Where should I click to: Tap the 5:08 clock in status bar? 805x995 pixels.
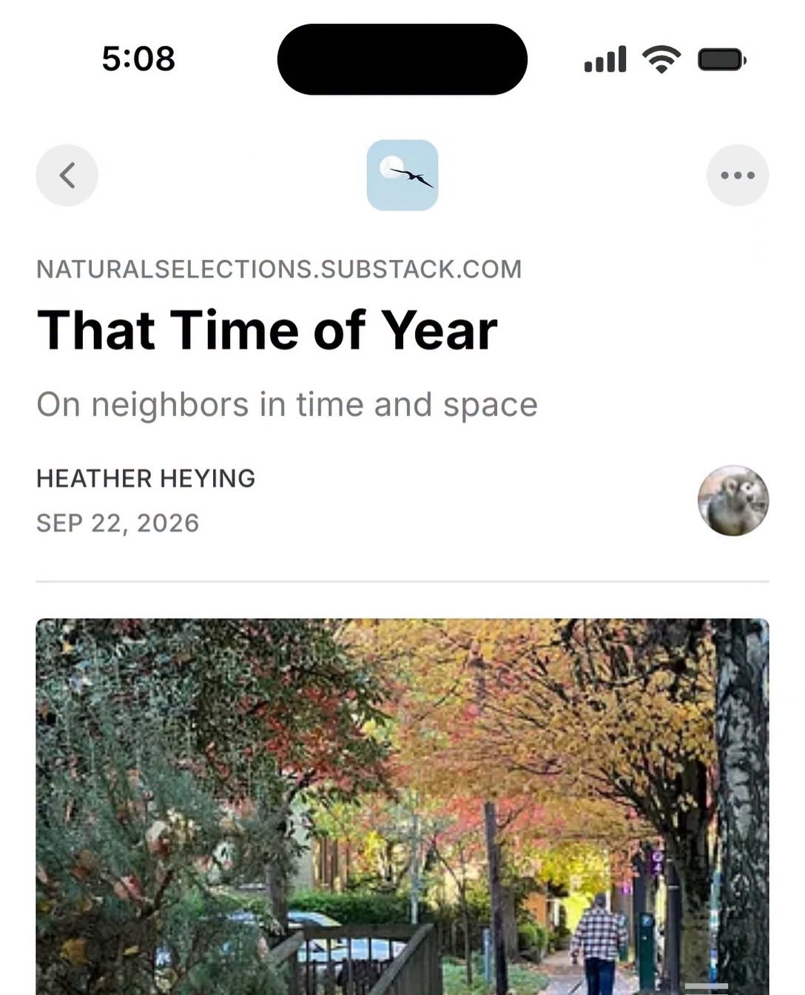coord(138,59)
